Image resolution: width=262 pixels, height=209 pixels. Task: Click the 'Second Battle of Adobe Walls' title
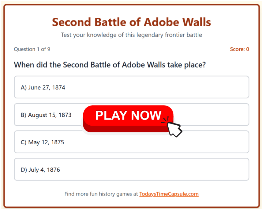[x=131, y=22]
